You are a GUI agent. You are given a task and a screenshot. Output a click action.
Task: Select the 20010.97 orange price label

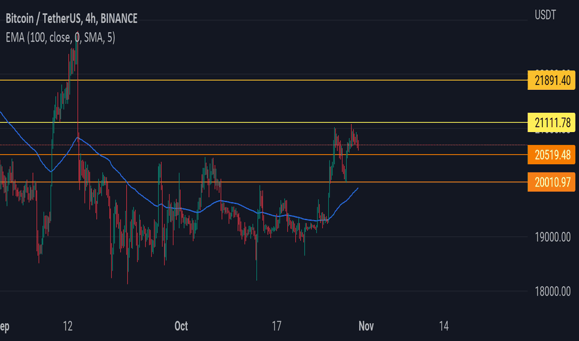click(551, 182)
